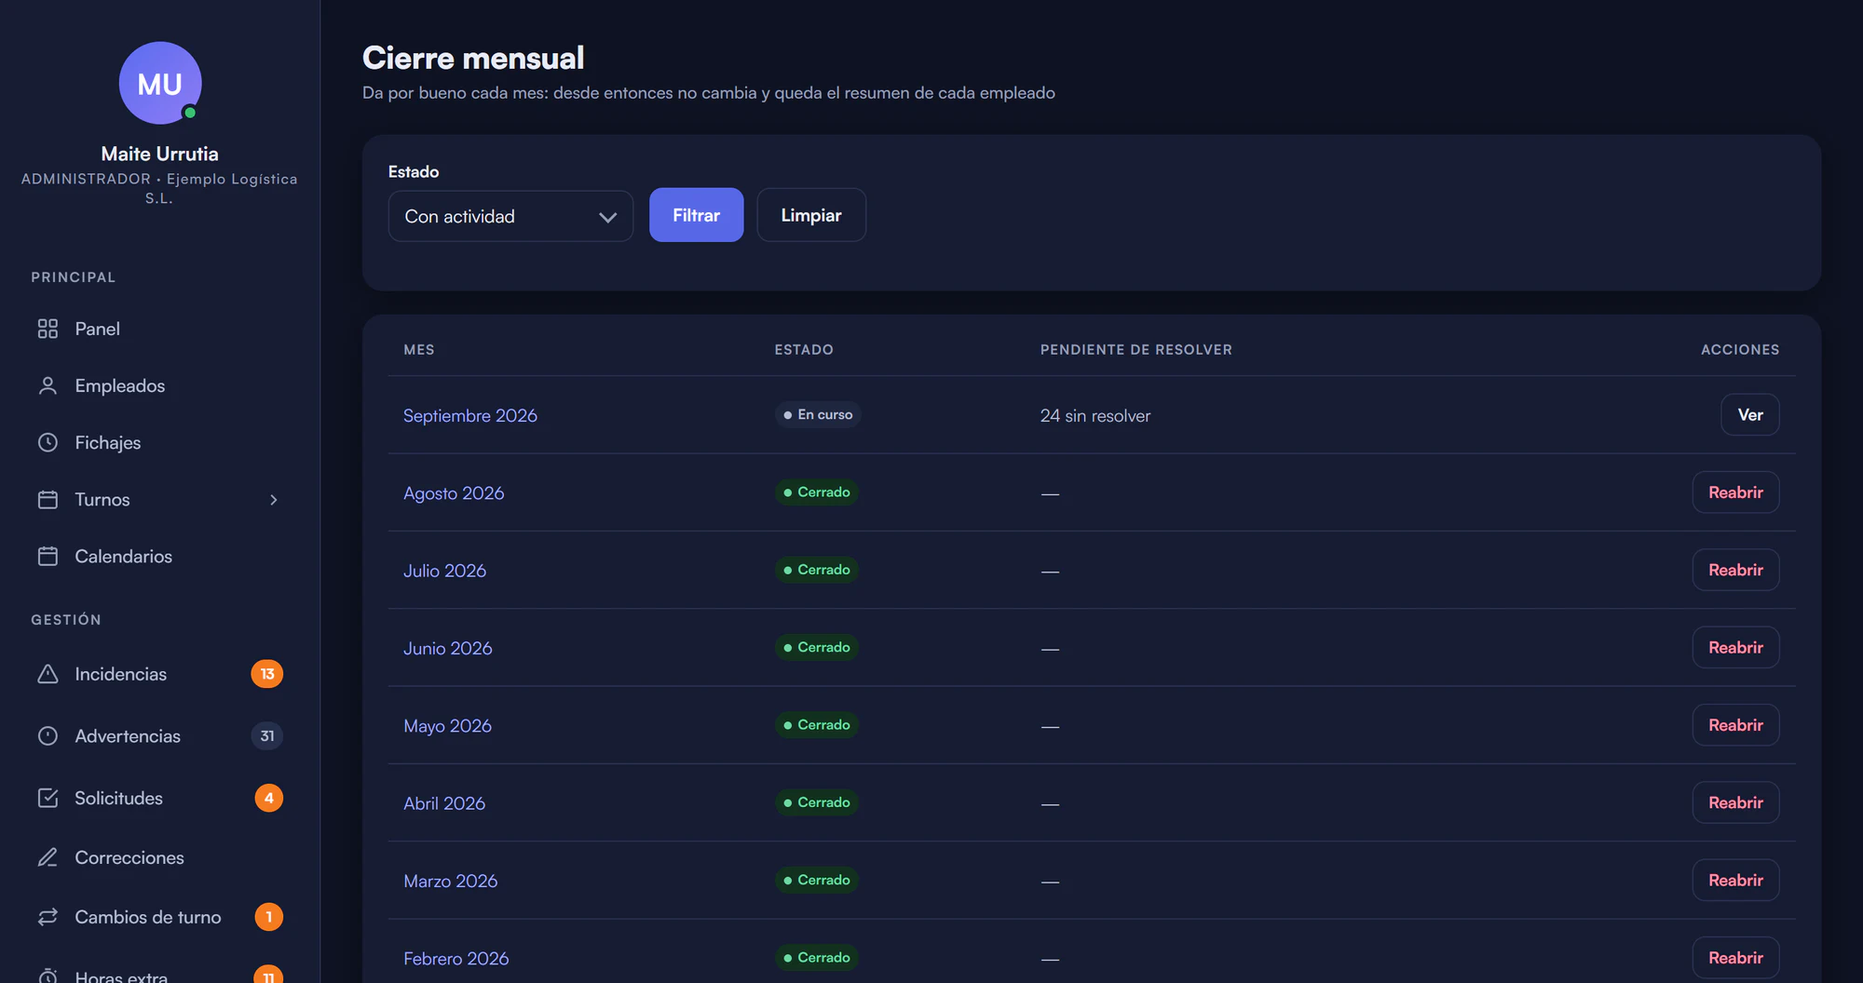Click the Turnos calendar icon
The width and height of the screenshot is (1863, 983).
pyautogui.click(x=48, y=499)
